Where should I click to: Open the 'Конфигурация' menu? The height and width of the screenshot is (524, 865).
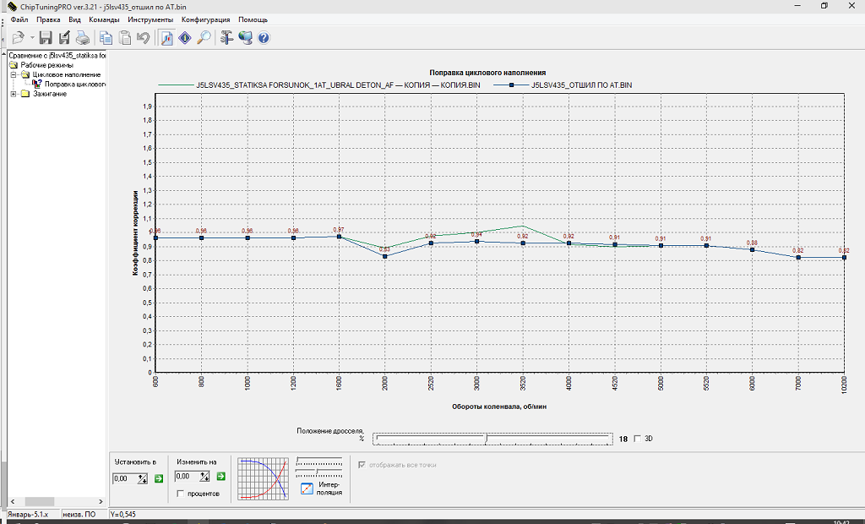(x=206, y=19)
